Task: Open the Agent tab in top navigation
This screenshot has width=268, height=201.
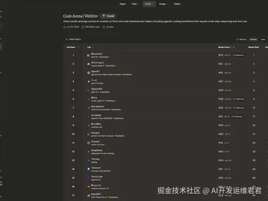Action: pyautogui.click(x=122, y=4)
